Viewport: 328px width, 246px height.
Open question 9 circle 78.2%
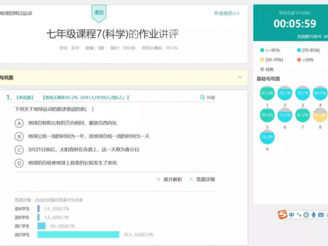pyautogui.click(x=267, y=137)
